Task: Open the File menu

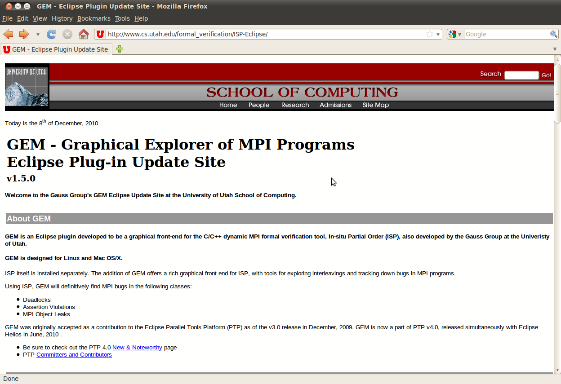Action: (7, 18)
